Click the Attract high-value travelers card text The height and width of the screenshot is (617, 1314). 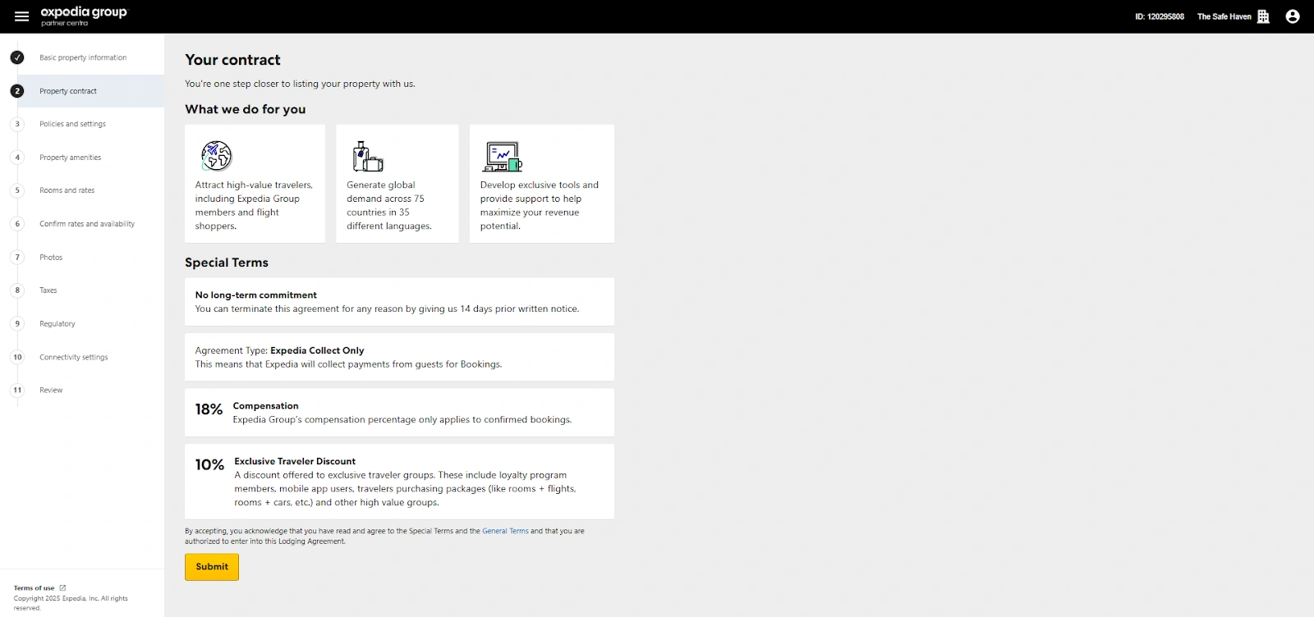tap(254, 205)
